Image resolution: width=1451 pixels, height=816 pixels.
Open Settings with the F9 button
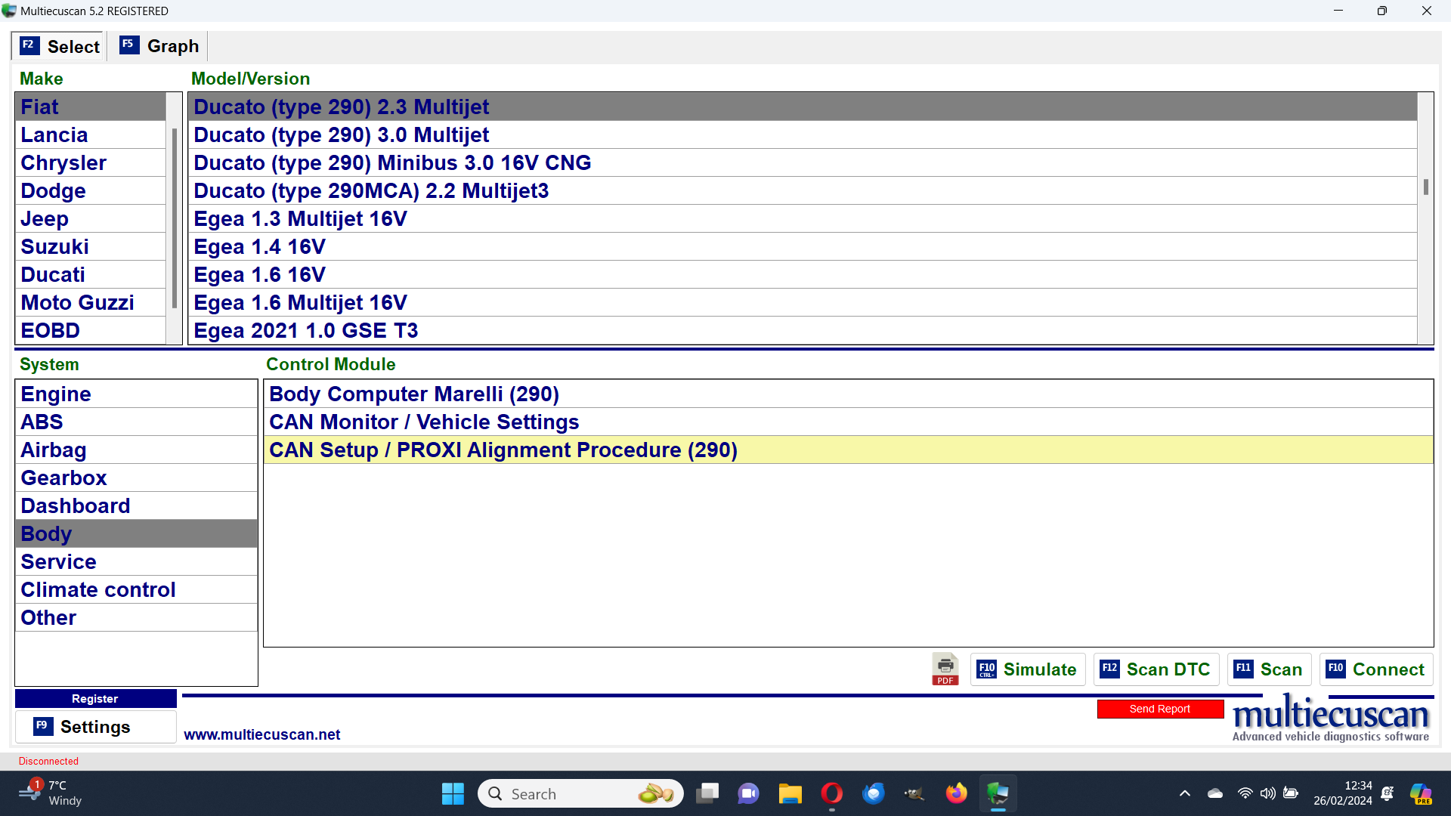[95, 727]
